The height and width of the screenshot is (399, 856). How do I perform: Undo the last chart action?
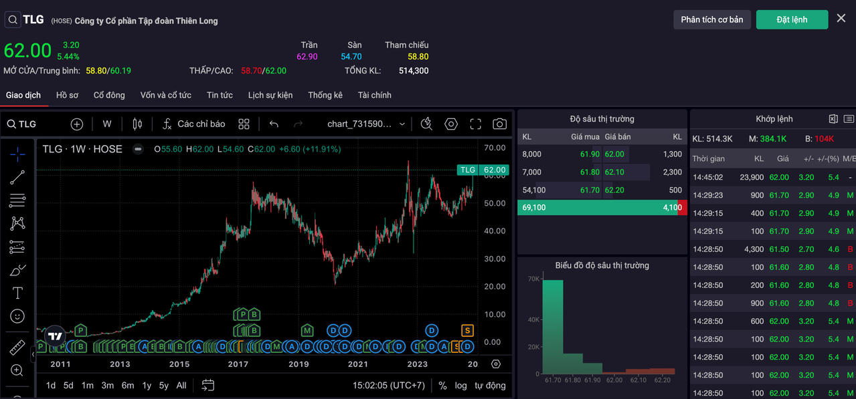click(x=274, y=124)
